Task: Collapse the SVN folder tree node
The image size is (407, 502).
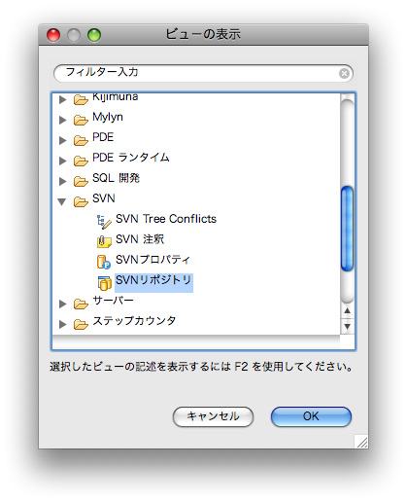Action: (62, 201)
